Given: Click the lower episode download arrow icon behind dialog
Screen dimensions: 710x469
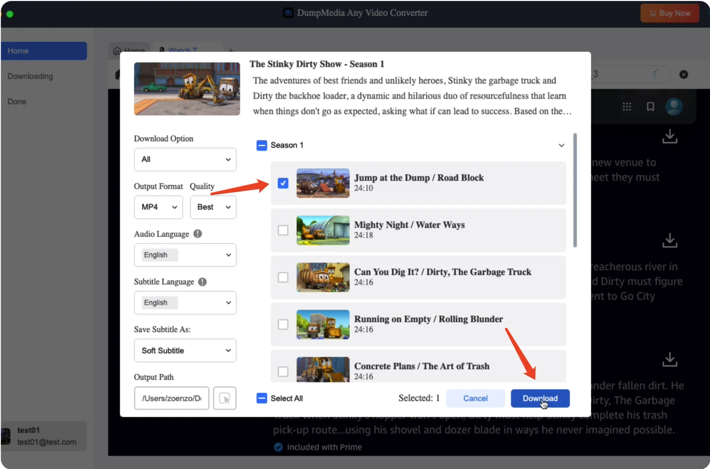Looking at the screenshot, I should pyautogui.click(x=670, y=359).
